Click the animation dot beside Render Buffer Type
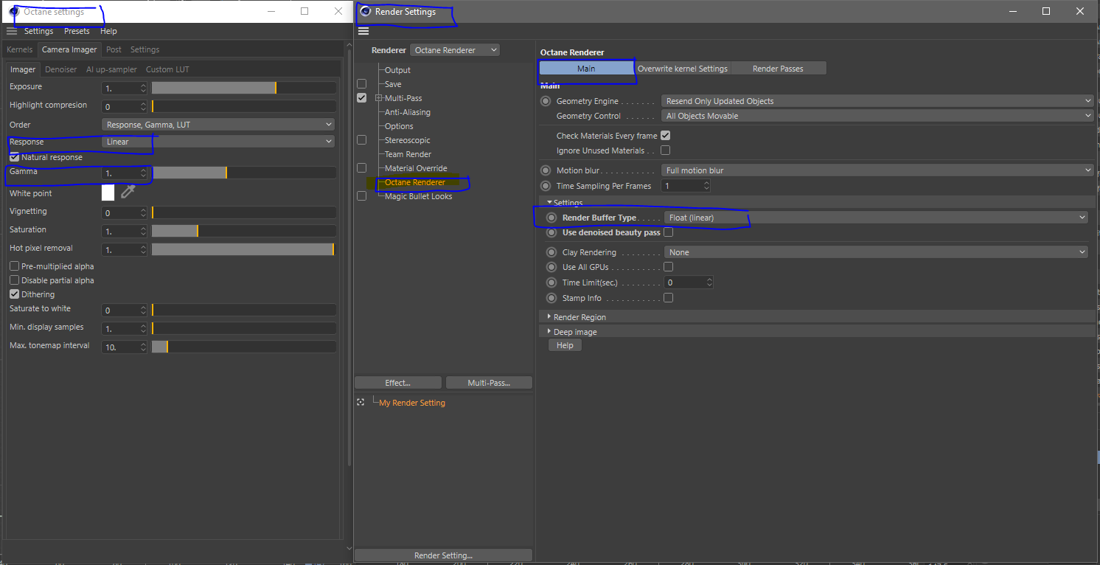This screenshot has width=1100, height=565. 551,218
